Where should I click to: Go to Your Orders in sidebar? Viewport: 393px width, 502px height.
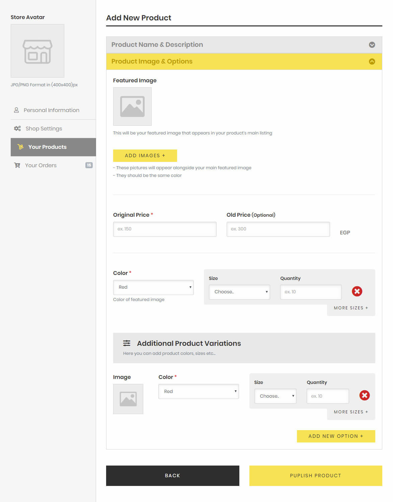53,165
